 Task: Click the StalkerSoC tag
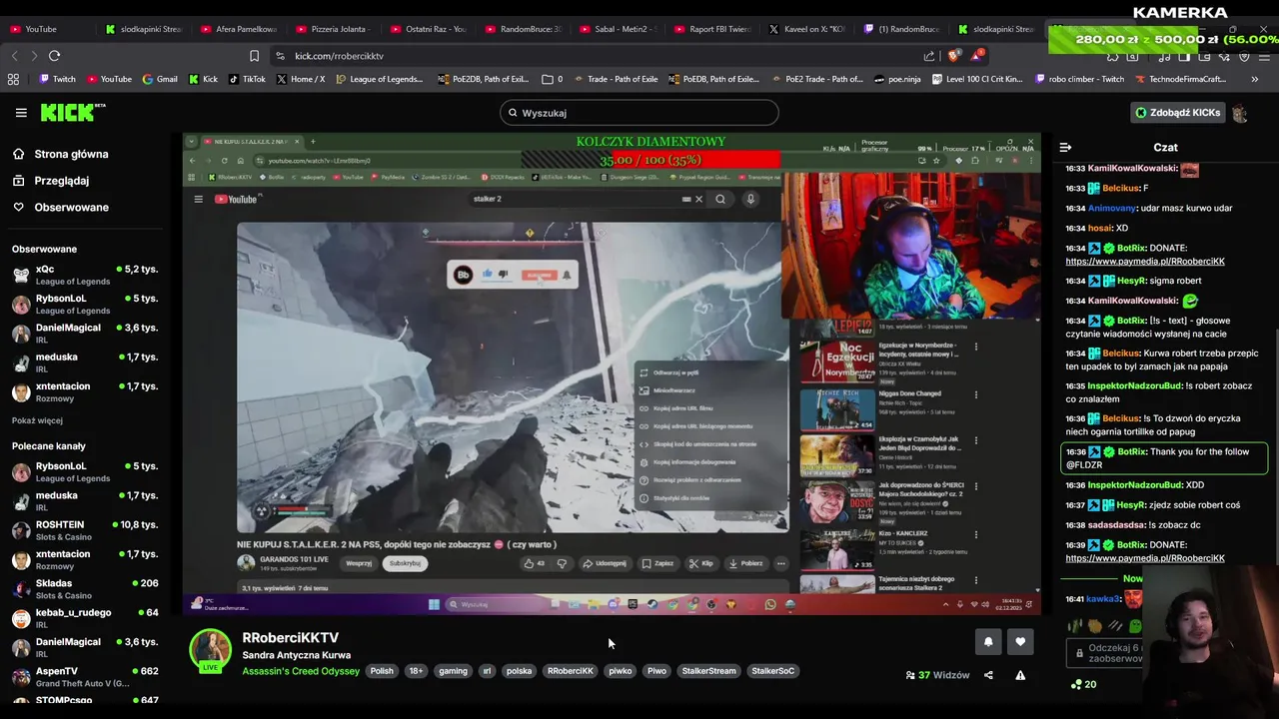pos(773,671)
